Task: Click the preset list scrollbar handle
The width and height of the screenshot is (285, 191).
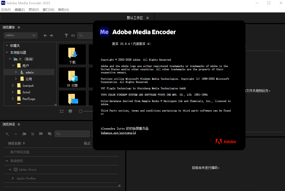Action: tap(119, 185)
